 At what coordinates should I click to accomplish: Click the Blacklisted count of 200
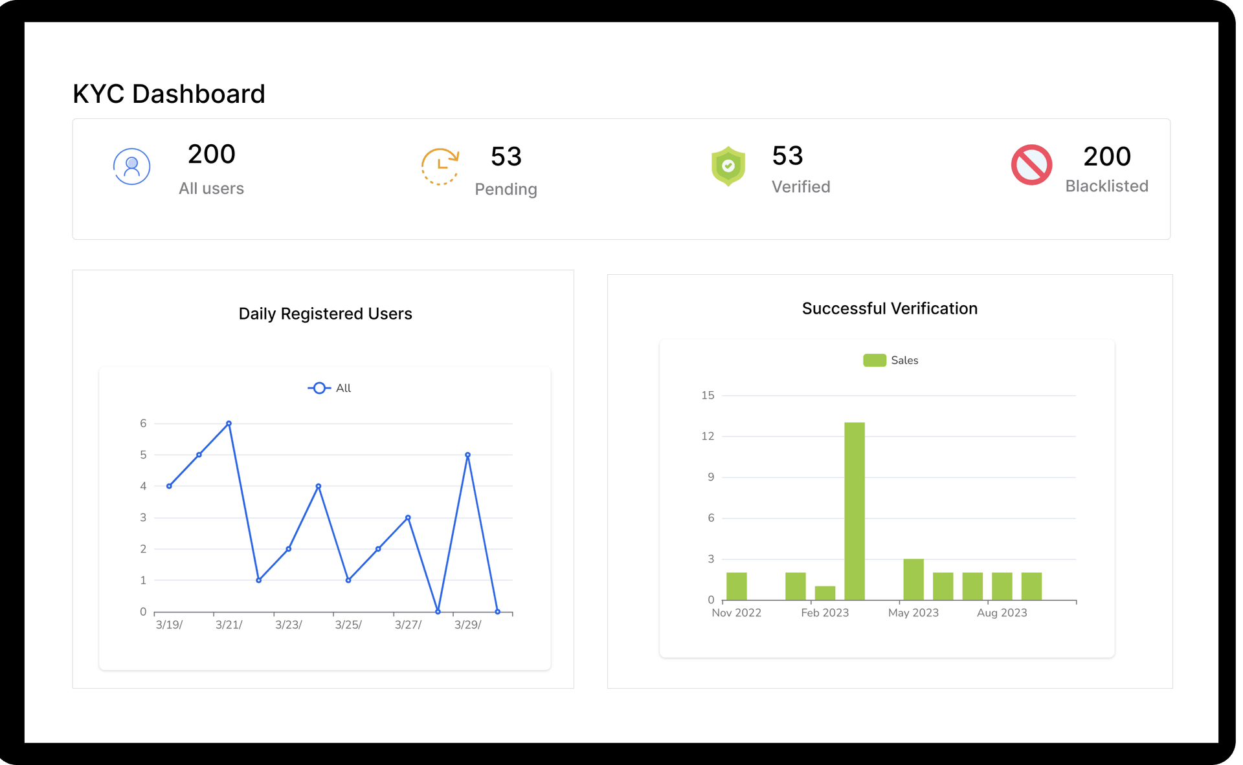click(1107, 156)
